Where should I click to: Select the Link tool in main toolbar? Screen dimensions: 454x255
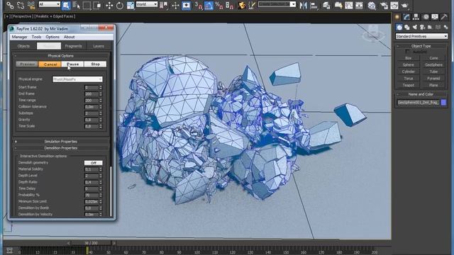pos(10,5)
